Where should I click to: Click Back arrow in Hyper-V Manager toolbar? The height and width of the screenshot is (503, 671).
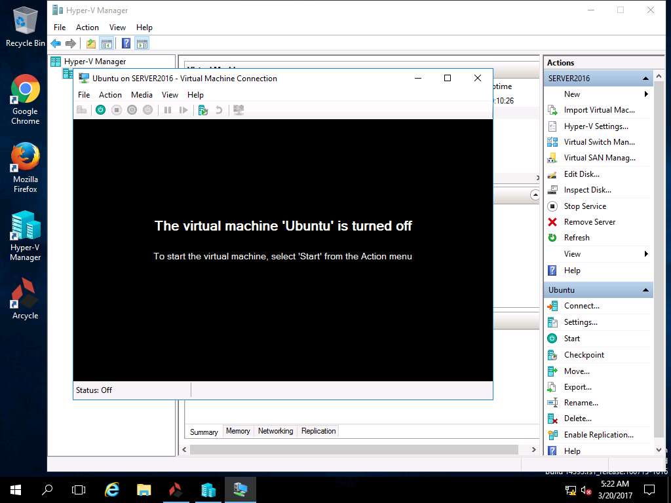56,43
